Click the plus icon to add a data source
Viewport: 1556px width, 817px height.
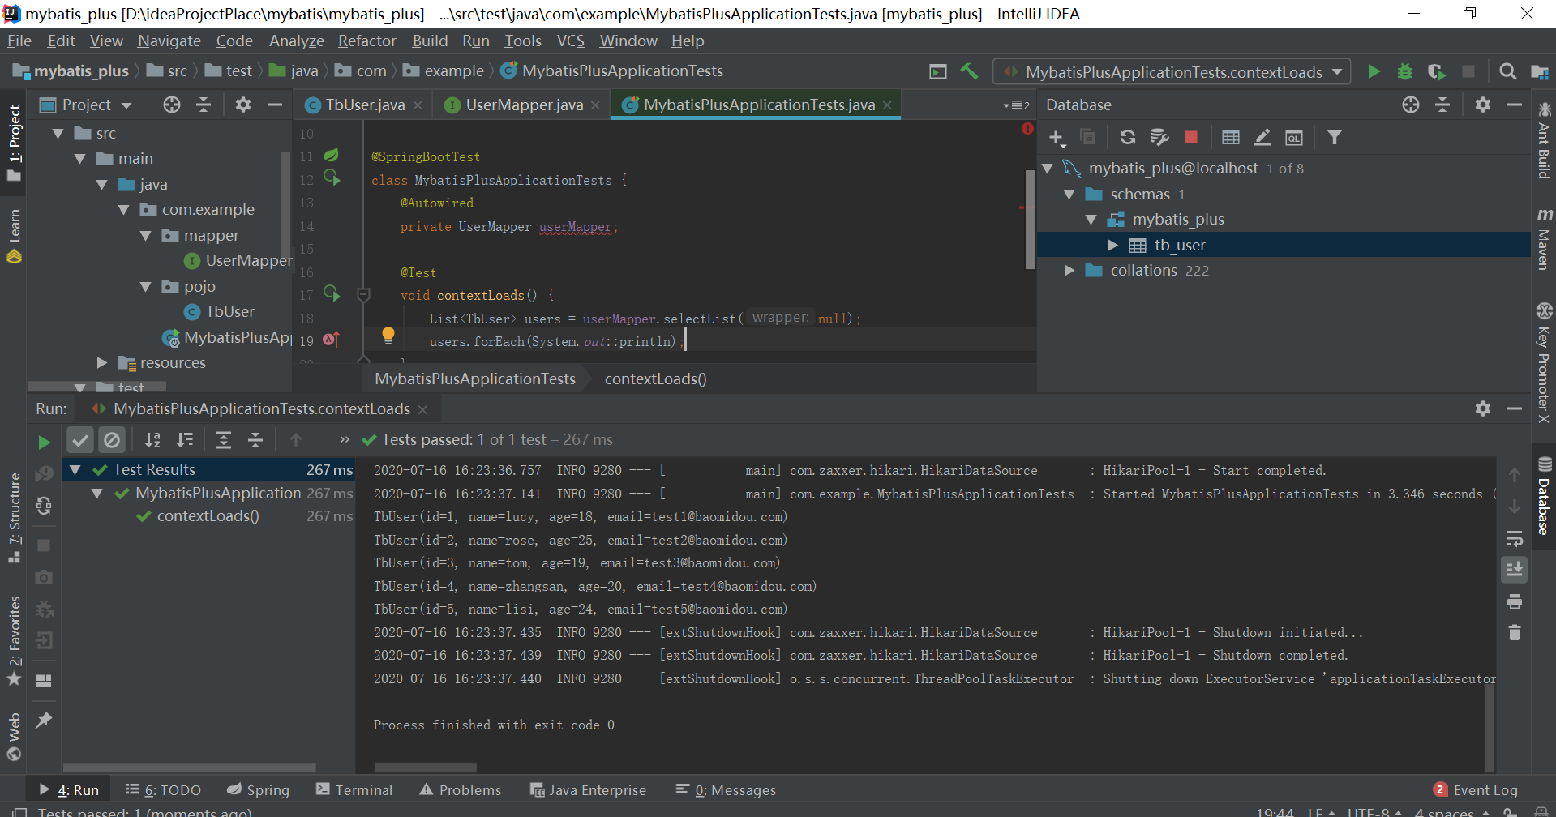click(1057, 138)
